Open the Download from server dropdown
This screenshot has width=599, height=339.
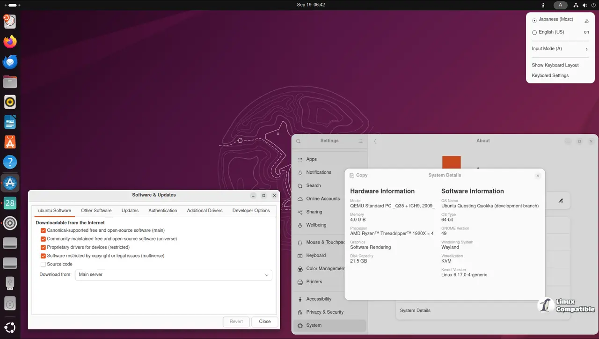pyautogui.click(x=173, y=275)
